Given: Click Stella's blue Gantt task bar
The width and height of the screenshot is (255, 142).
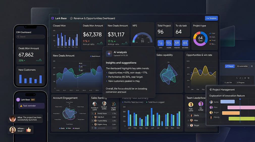Looking at the screenshot, I should pyautogui.click(x=227, y=102).
